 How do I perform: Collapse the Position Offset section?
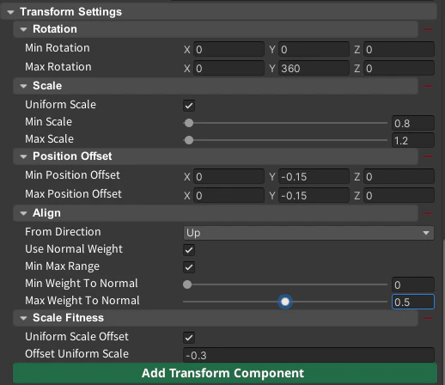pyautogui.click(x=23, y=156)
